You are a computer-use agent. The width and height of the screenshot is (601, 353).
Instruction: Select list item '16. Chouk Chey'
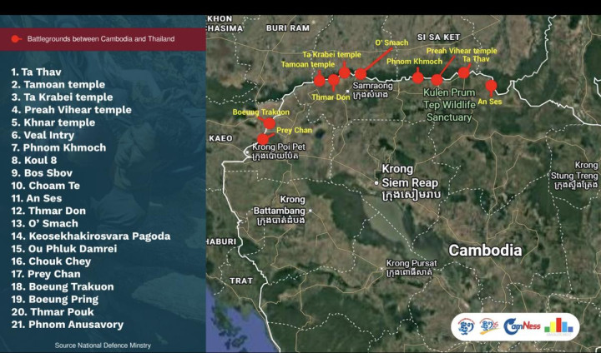[52, 261]
